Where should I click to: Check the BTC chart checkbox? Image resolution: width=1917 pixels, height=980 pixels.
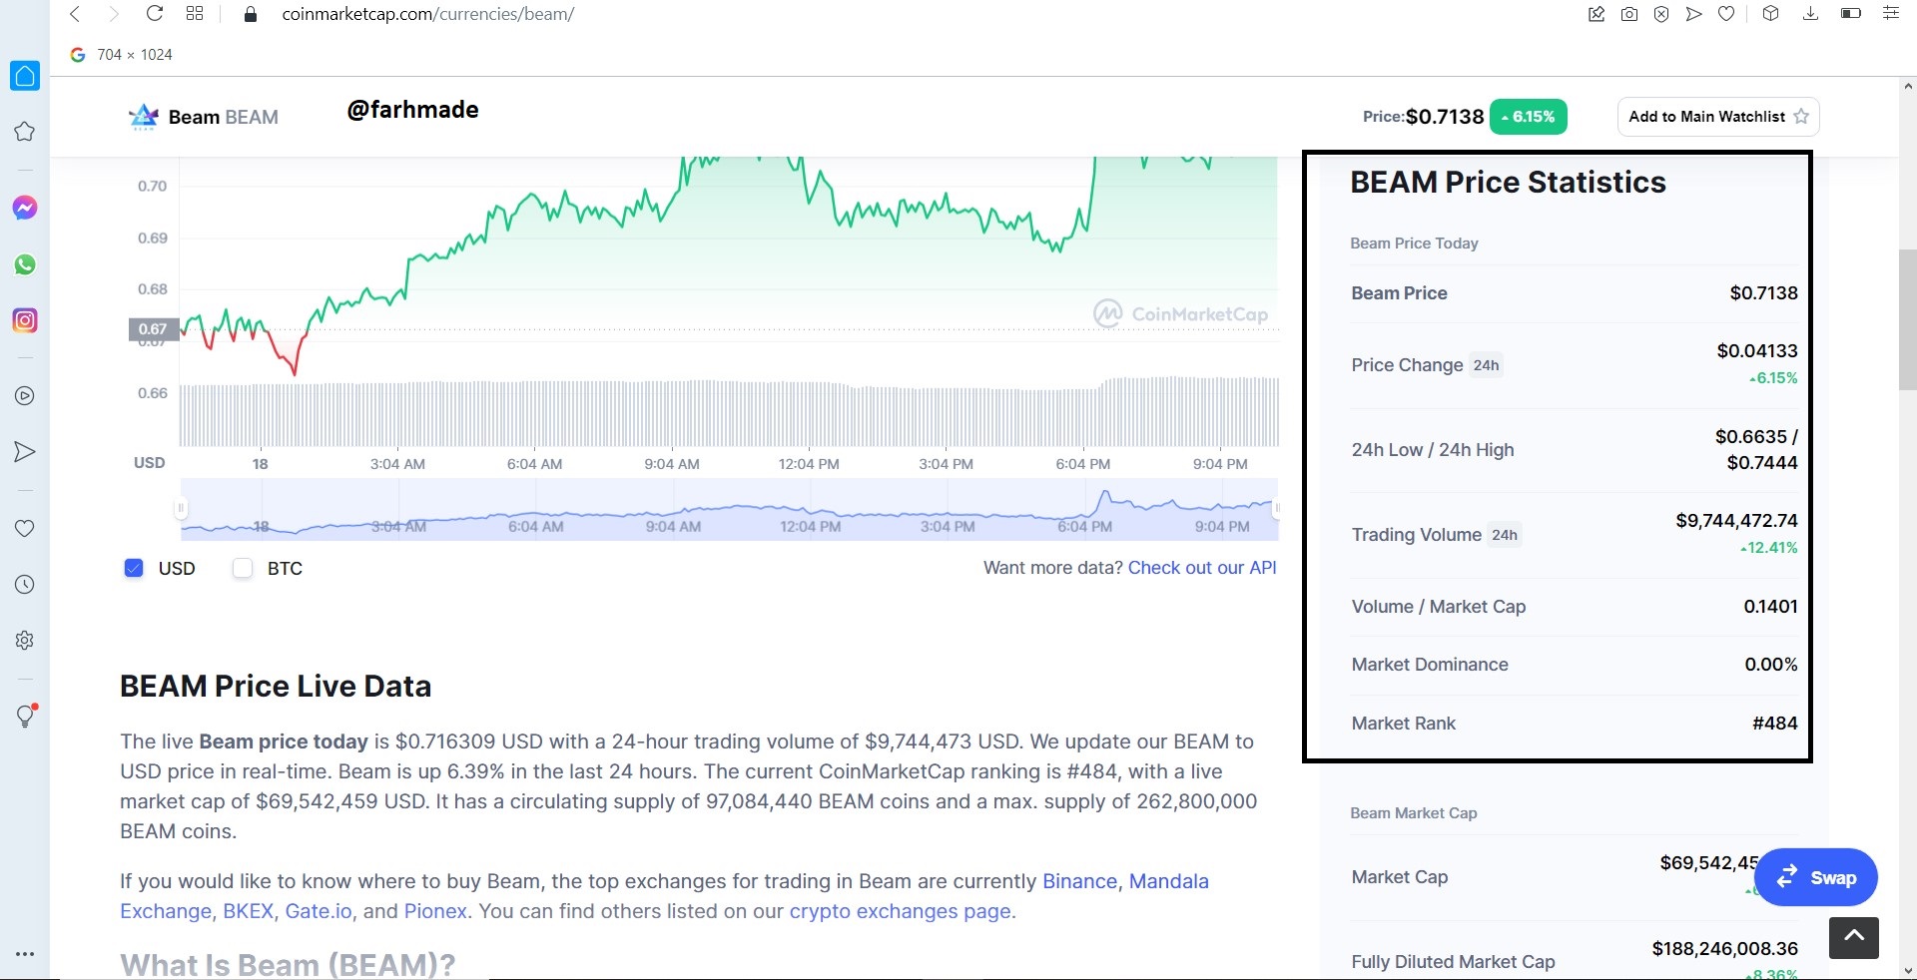tap(243, 568)
